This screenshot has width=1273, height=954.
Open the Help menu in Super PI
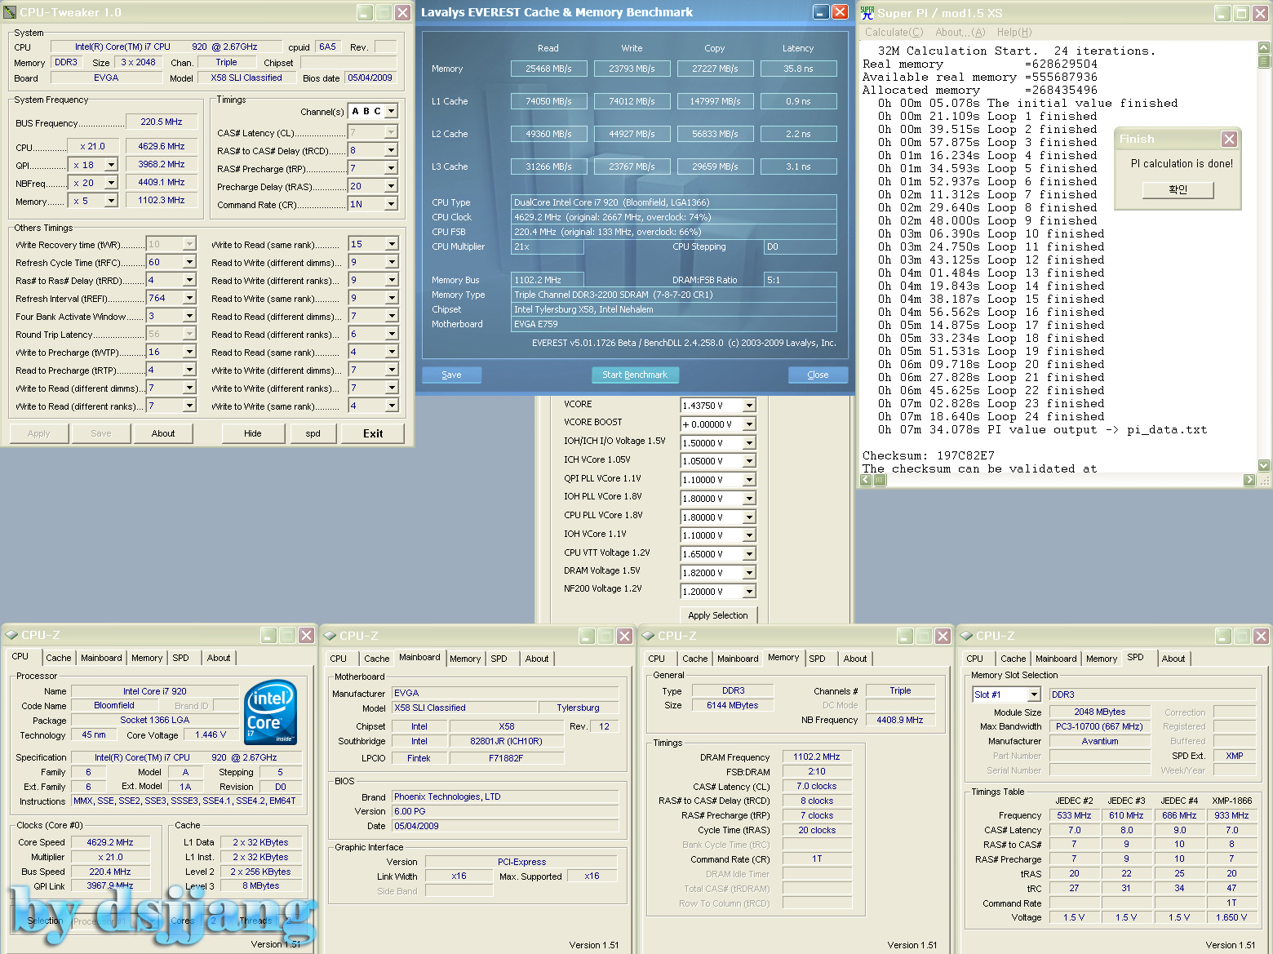click(x=1014, y=32)
